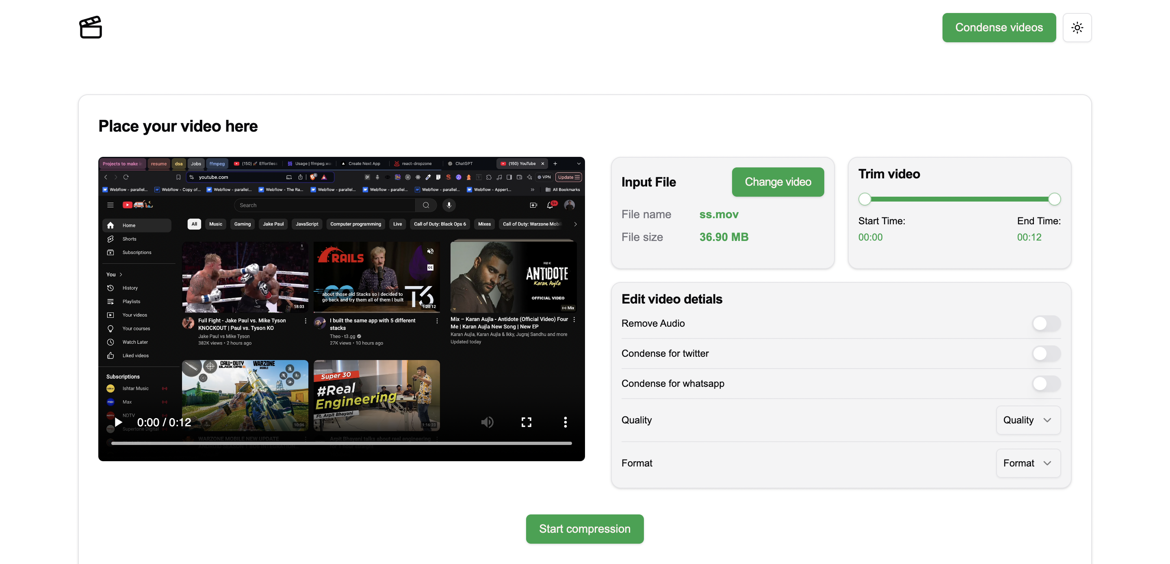
Task: Expand the Quality dropdown selector
Action: (x=1028, y=420)
